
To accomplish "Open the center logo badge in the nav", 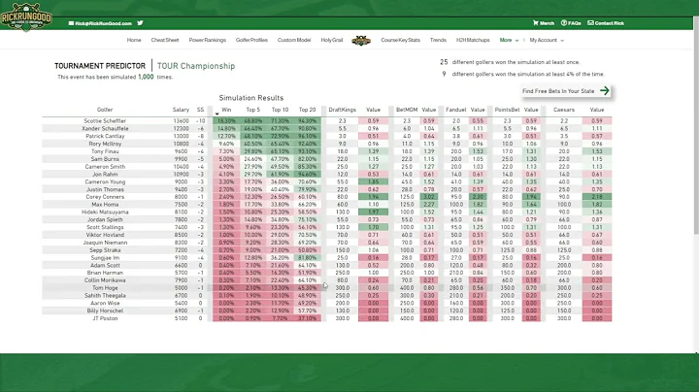I will [x=361, y=41].
